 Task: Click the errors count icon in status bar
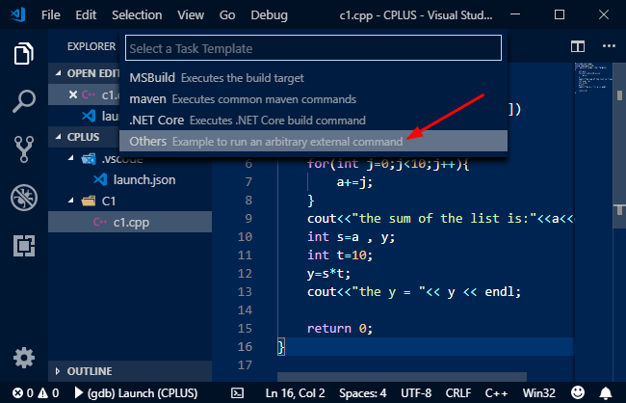(17, 393)
